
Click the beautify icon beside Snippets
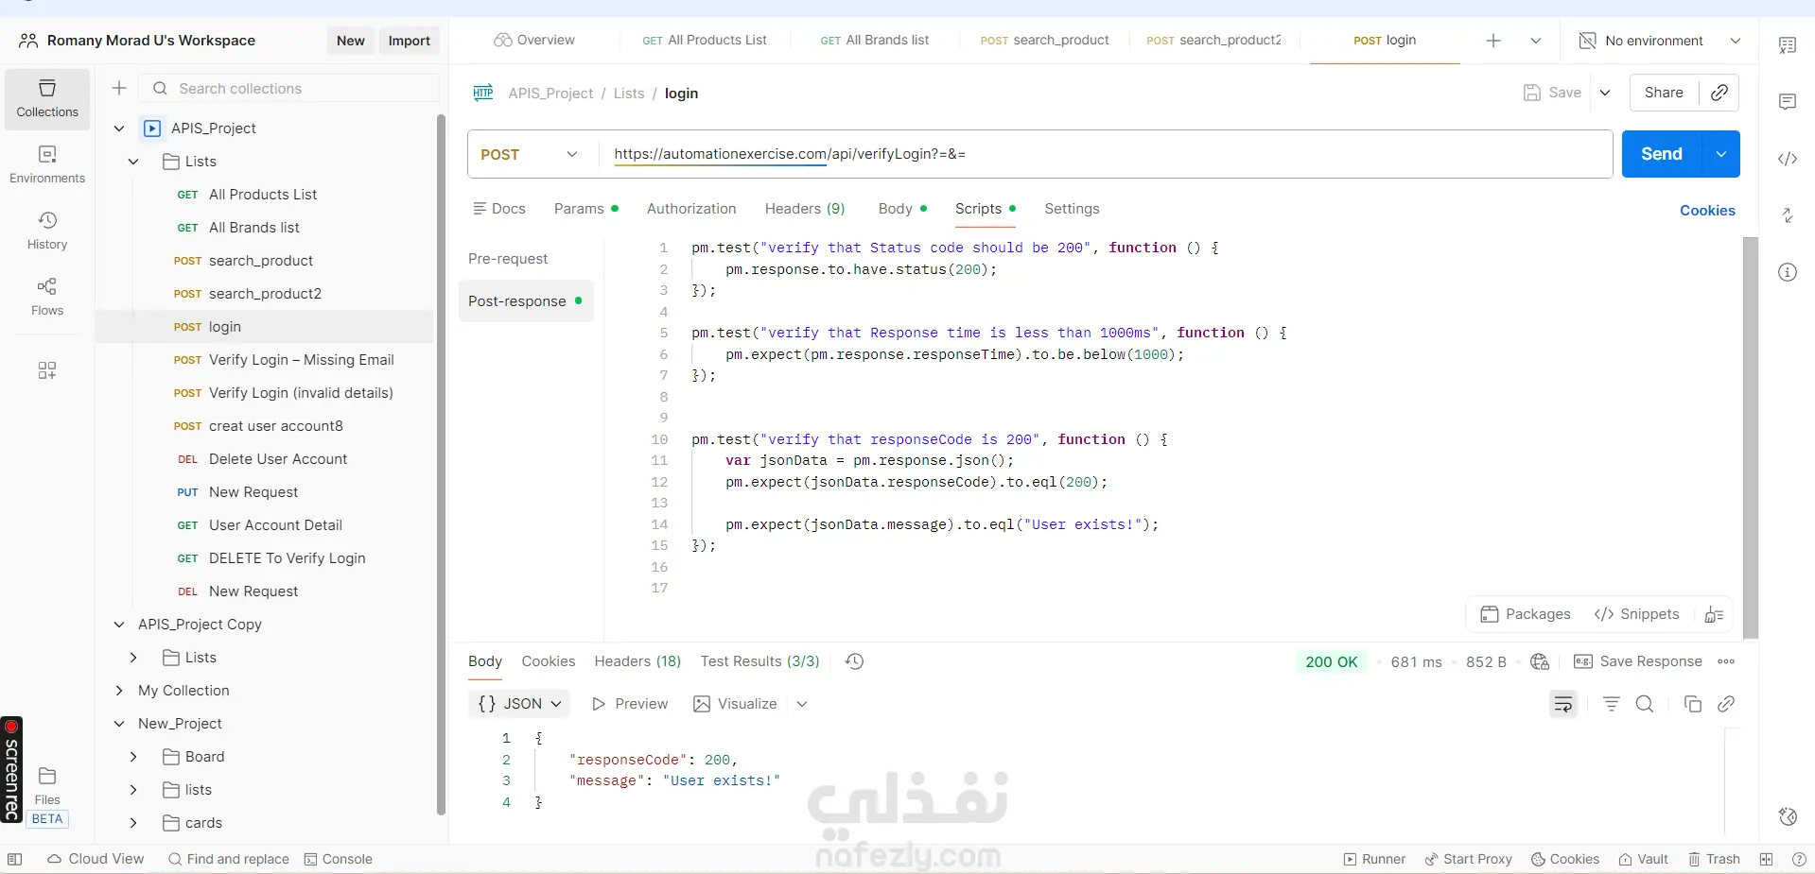pyautogui.click(x=1714, y=615)
